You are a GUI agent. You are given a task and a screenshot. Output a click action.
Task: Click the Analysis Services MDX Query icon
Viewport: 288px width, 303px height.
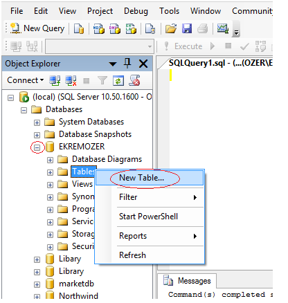[99, 29]
